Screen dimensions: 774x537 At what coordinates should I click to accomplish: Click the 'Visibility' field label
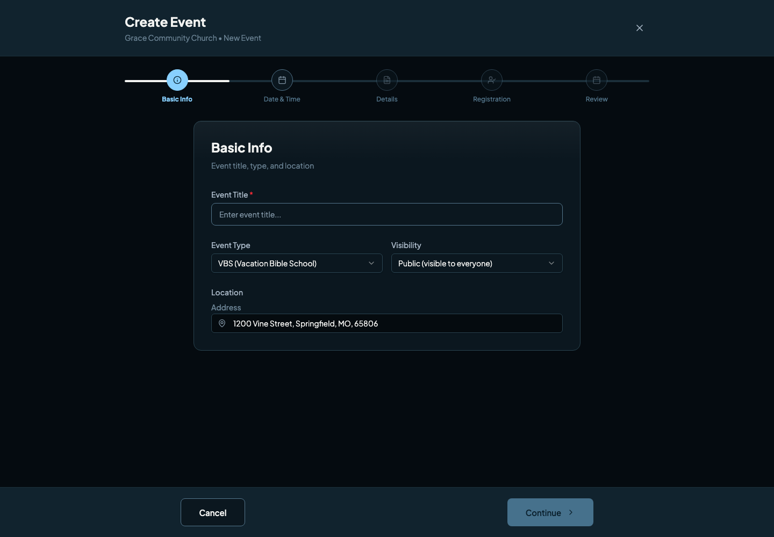point(406,245)
